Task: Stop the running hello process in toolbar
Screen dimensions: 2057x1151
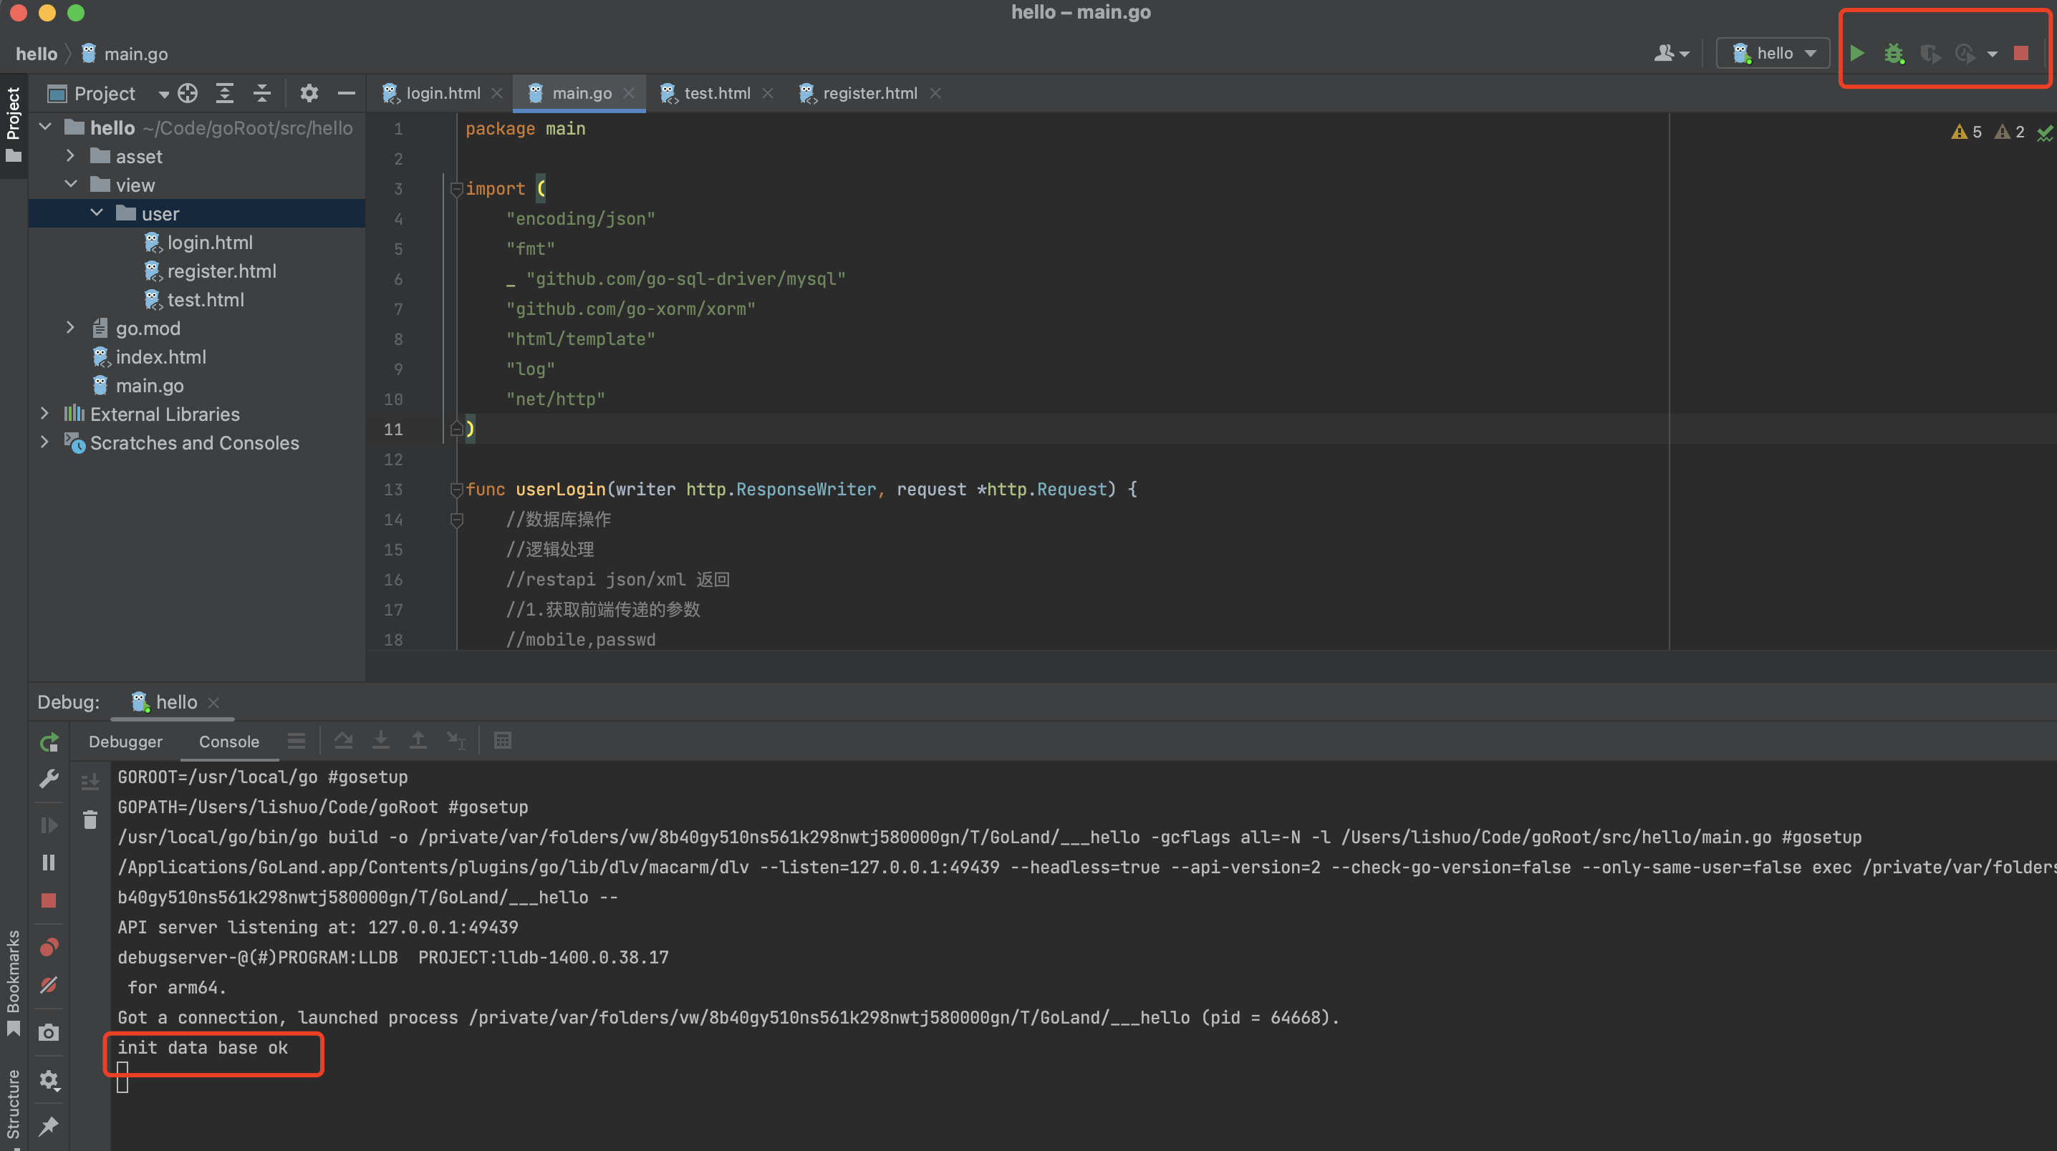Action: (x=2021, y=54)
